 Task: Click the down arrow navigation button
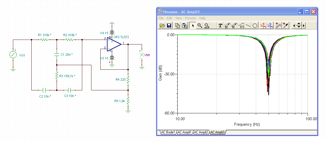click(x=299, y=27)
